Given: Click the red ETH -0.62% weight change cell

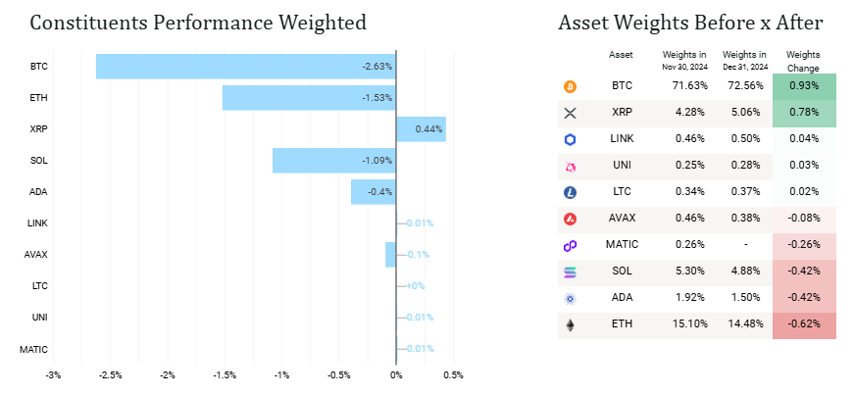Looking at the screenshot, I should [x=804, y=324].
